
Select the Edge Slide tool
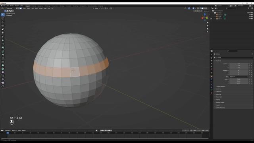click(x=3, y=76)
